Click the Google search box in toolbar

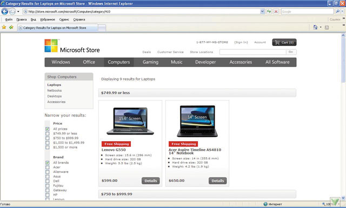pyautogui.click(x=307, y=11)
